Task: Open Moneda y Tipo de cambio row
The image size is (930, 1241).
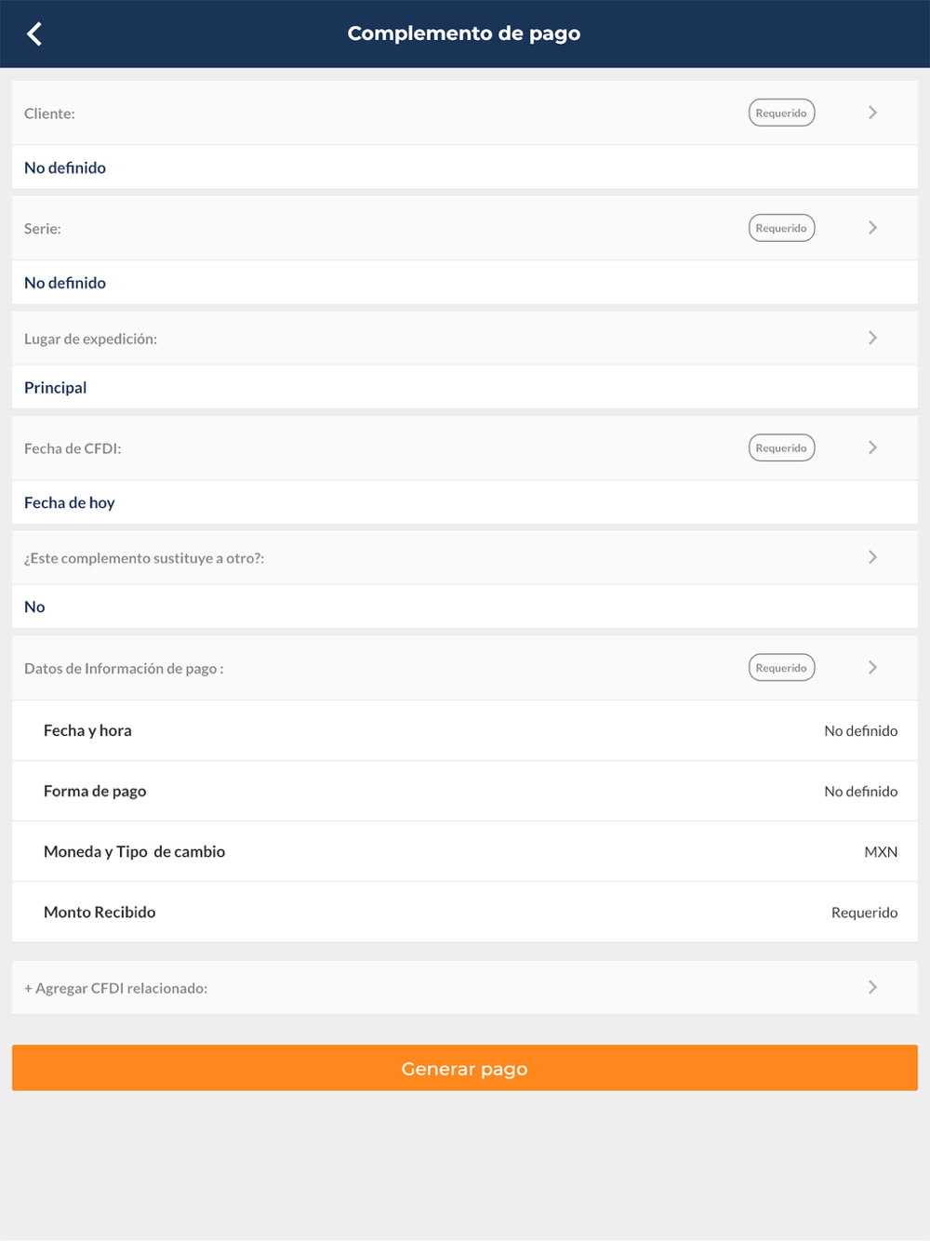Action: point(465,851)
